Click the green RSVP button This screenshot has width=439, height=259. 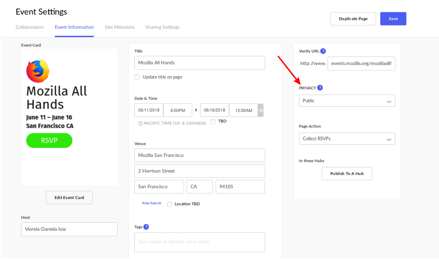(x=49, y=140)
